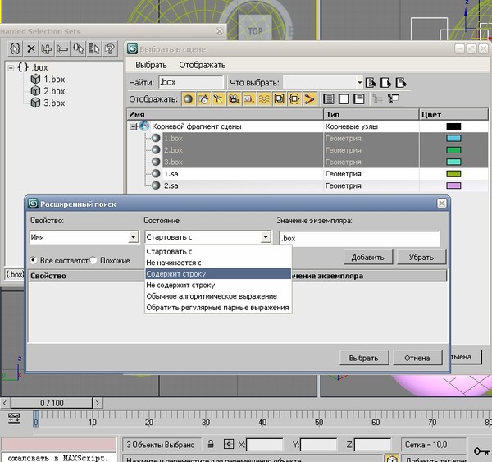
Task: Click the Состояние dropdown arrow
Action: point(266,237)
